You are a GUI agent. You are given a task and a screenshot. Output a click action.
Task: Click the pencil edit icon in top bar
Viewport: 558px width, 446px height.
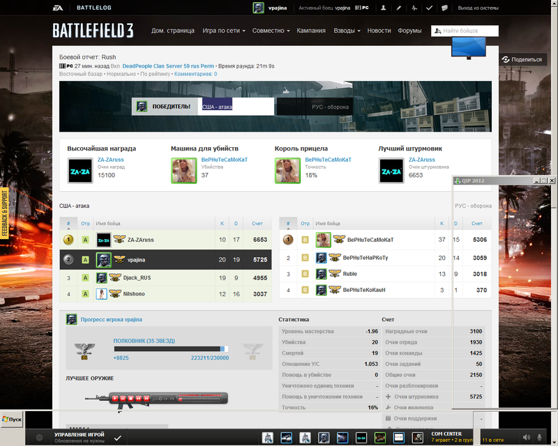[x=399, y=8]
